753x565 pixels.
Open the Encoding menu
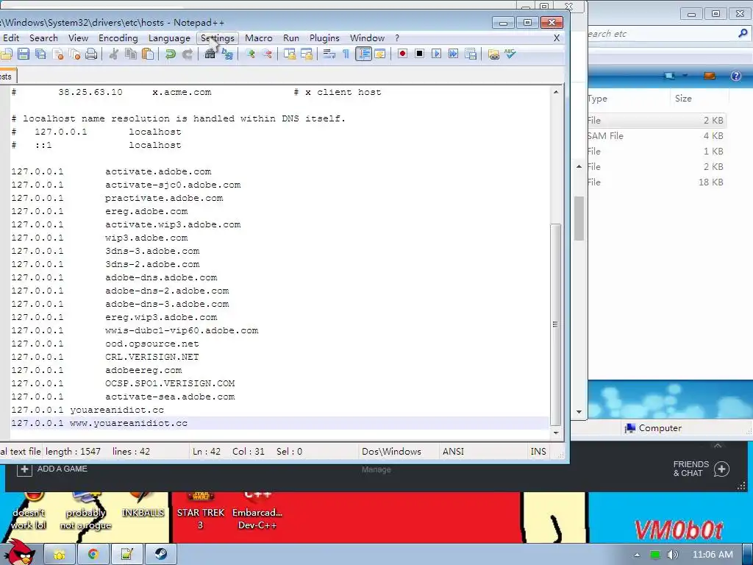point(118,38)
